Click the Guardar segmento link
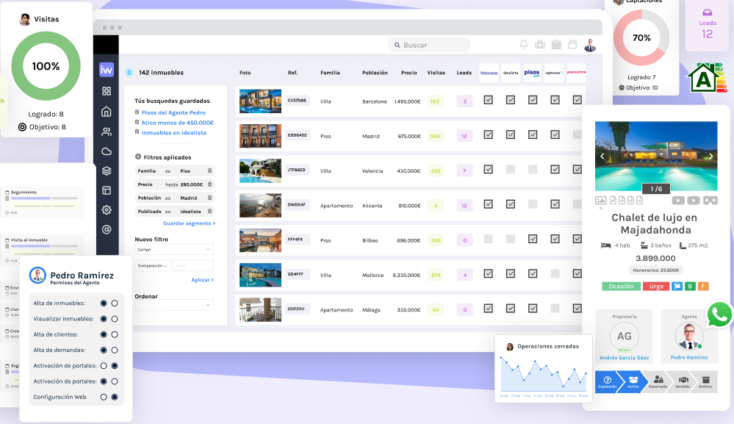The image size is (734, 424). pyautogui.click(x=189, y=223)
